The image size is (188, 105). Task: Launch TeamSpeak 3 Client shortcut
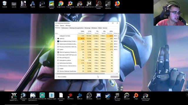[23, 97]
